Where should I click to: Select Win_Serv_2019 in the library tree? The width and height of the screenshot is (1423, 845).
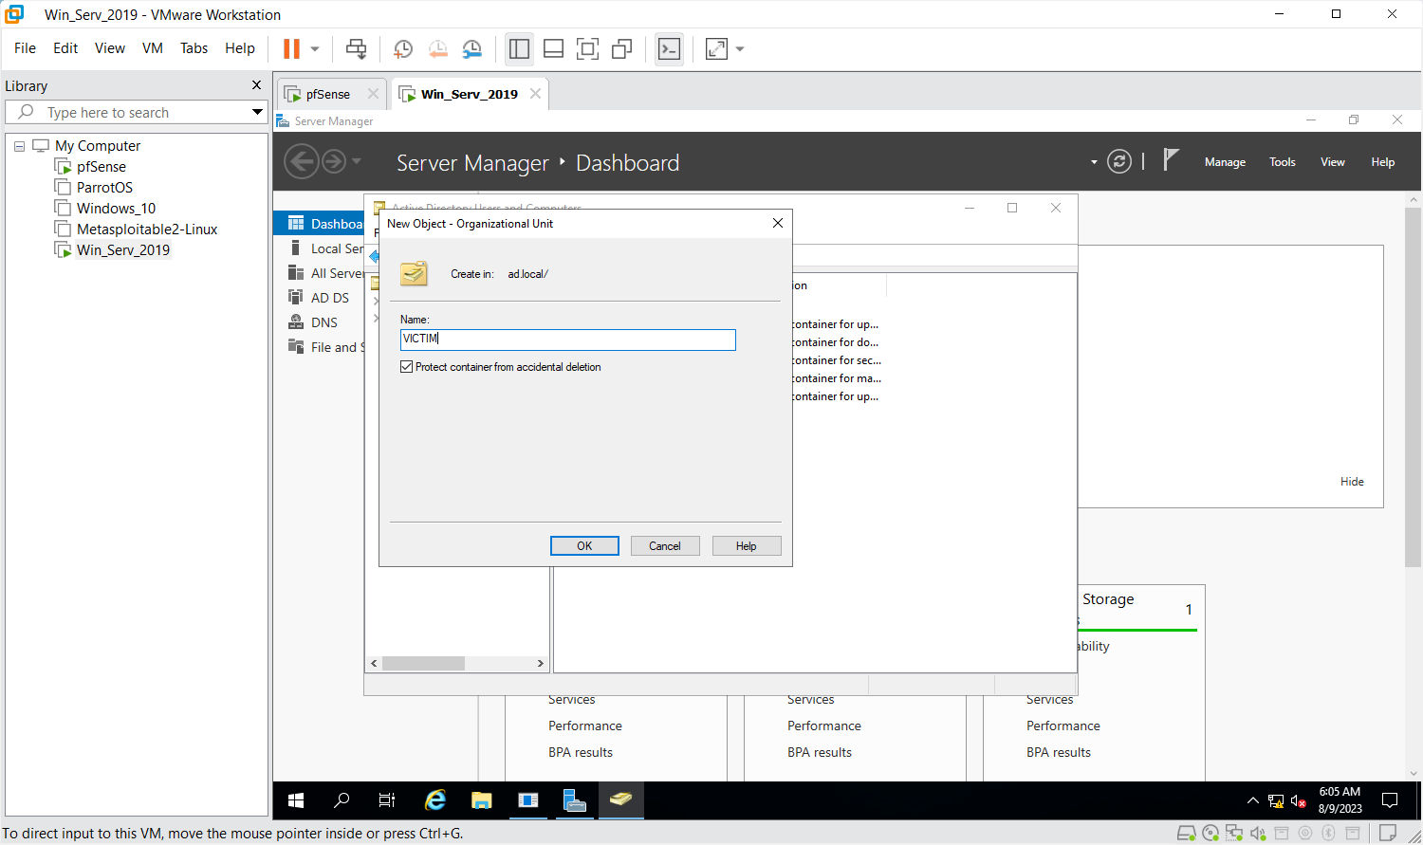coord(123,250)
